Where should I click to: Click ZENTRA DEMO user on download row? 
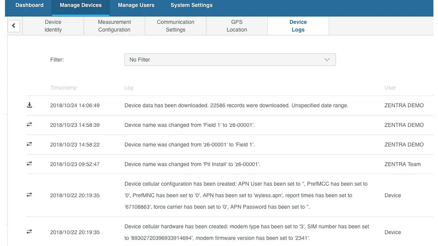tap(404, 106)
